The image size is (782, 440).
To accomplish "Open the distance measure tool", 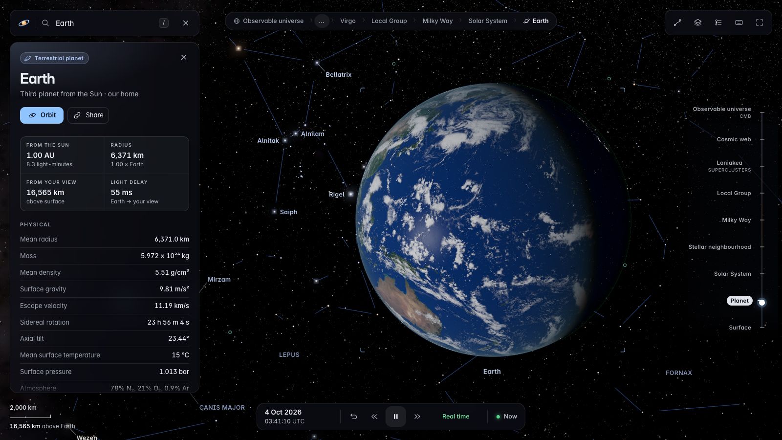I will click(677, 22).
